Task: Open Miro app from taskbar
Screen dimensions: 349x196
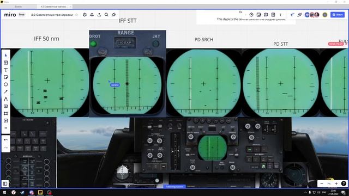Action: 40,192
